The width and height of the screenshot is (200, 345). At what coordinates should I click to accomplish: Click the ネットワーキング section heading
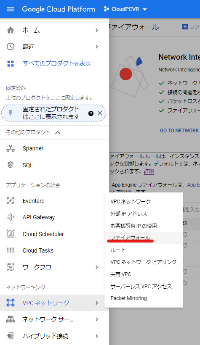(x=26, y=287)
